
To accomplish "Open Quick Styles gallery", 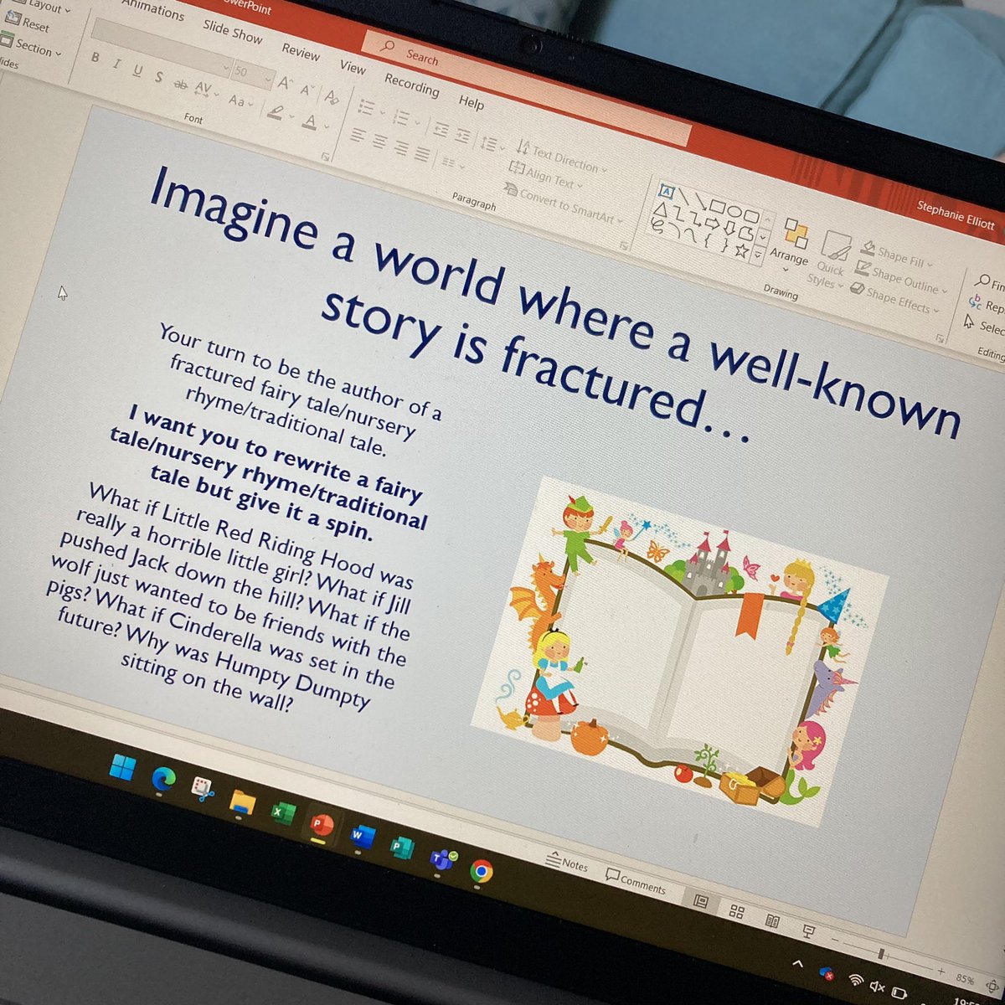I will [829, 260].
